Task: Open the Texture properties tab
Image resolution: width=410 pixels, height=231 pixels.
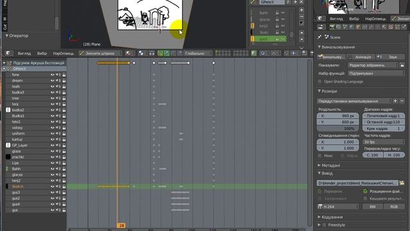Action: pyautogui.click(x=391, y=27)
